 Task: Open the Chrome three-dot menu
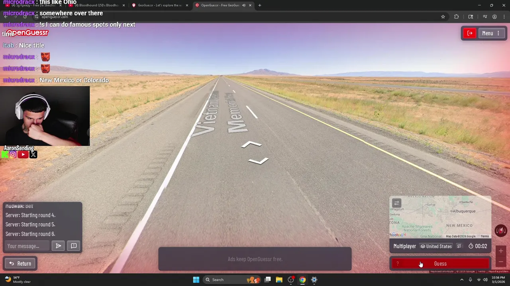pyautogui.click(x=504, y=17)
